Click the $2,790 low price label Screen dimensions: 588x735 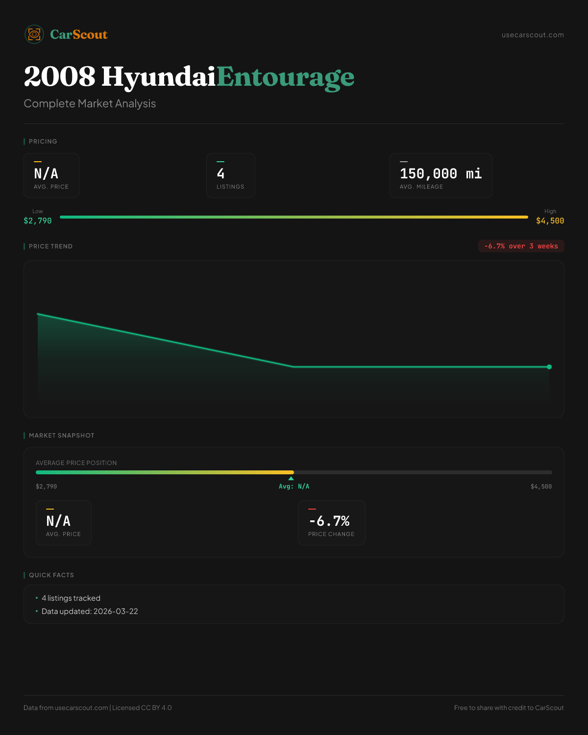pos(38,221)
